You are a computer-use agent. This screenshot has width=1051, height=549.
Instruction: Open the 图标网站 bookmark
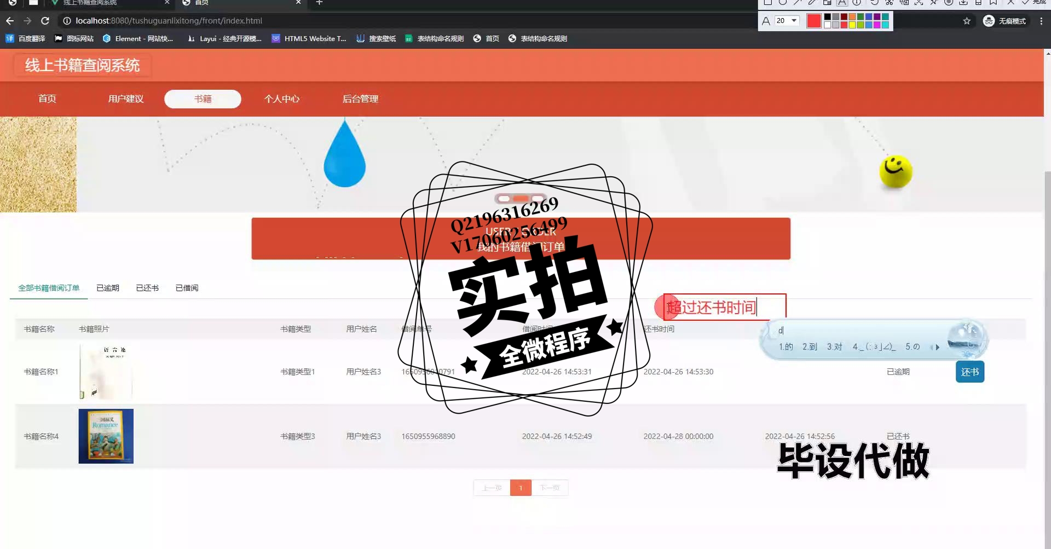(x=74, y=38)
